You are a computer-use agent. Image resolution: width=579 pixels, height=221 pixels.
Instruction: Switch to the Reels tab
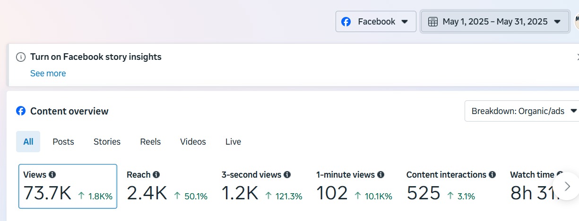(x=150, y=142)
